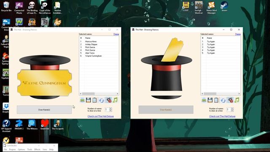The image size is (270, 152).
Task: Click the HP Support Assistant desktop icon
Action: 6,126
